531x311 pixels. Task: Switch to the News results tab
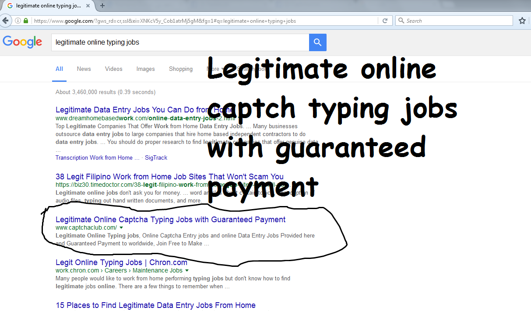click(84, 69)
